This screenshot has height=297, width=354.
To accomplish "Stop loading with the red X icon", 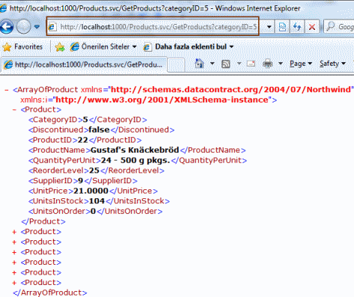I will (312, 27).
